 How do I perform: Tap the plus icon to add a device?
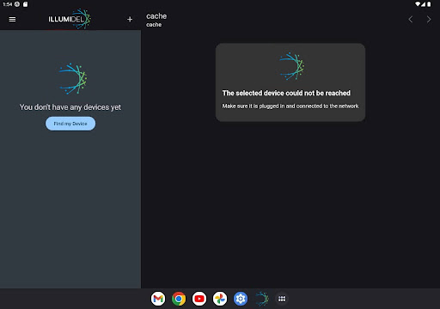pyautogui.click(x=130, y=19)
